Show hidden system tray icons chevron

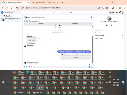tap(107, 82)
